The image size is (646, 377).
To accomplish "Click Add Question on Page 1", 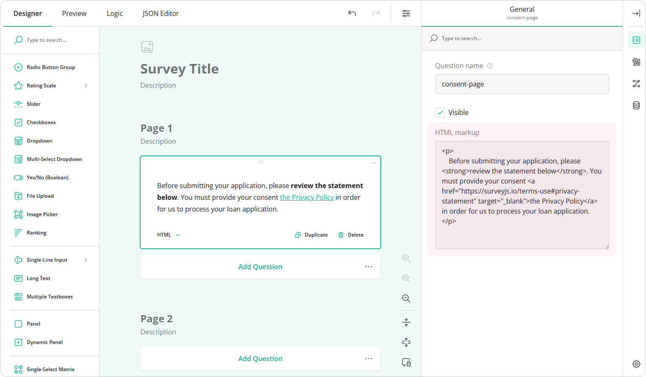I will 260,266.
